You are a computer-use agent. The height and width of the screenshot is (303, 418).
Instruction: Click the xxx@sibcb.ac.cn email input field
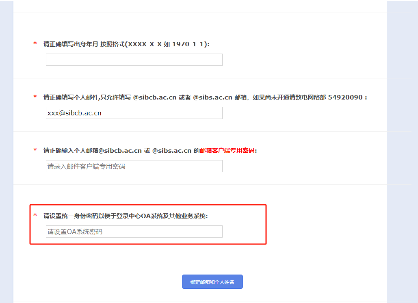134,113
